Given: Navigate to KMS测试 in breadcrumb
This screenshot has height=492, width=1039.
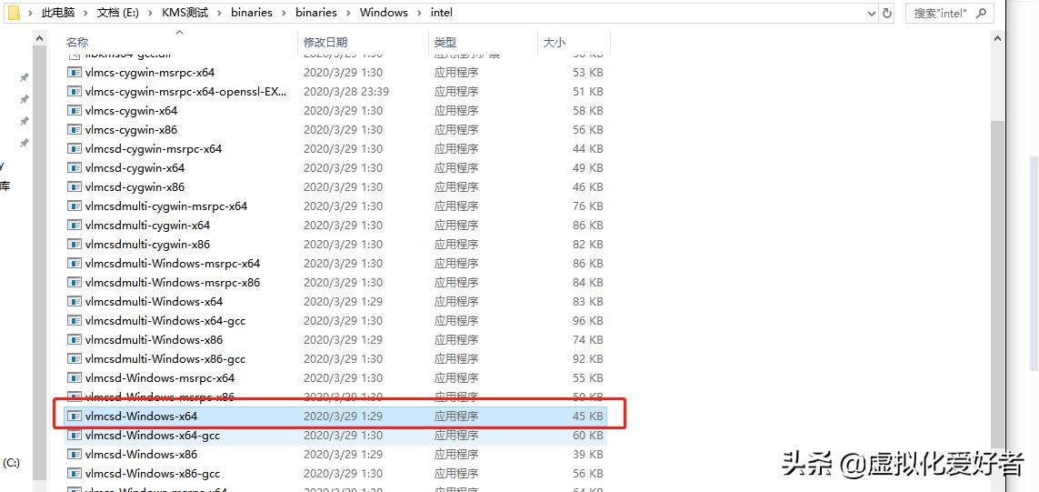Looking at the screenshot, I should pos(185,13).
